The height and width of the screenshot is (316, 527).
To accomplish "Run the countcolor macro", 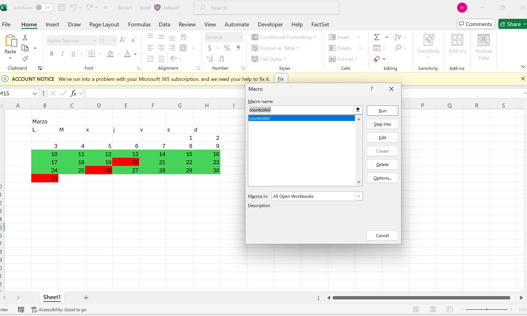I will pyautogui.click(x=382, y=111).
